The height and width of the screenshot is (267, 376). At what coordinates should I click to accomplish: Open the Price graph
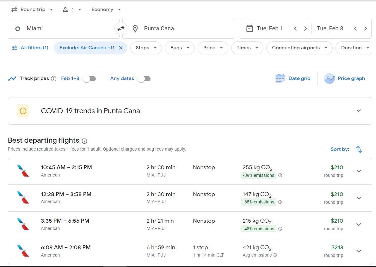click(344, 78)
